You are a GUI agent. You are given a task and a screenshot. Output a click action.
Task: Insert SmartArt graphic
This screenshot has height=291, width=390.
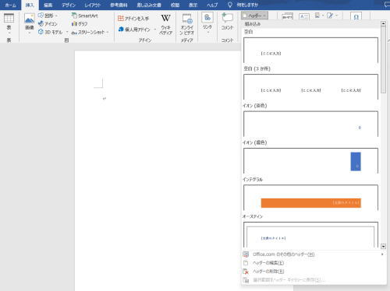click(x=85, y=16)
